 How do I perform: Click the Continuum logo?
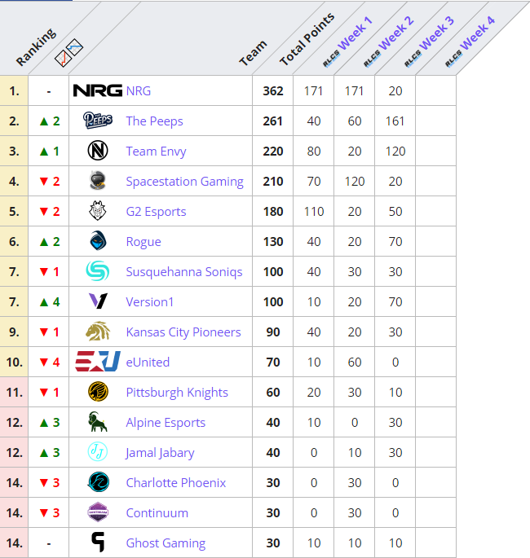click(x=98, y=512)
